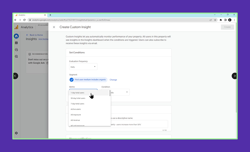Screen dimensions: 250x152
Task: Expand the Evaluation frequency Daily dropdown
Action: [83, 67]
